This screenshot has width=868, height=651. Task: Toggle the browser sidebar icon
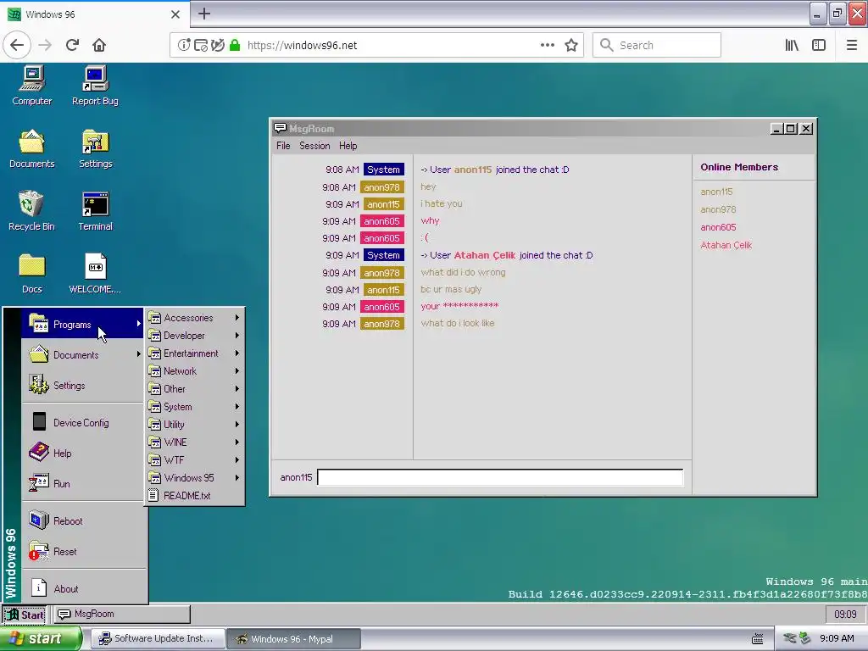point(819,46)
